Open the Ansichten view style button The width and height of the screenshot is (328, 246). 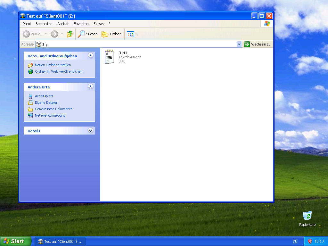point(132,34)
